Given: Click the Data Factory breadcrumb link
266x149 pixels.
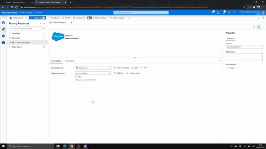Looking at the screenshot, I should pos(27,13).
